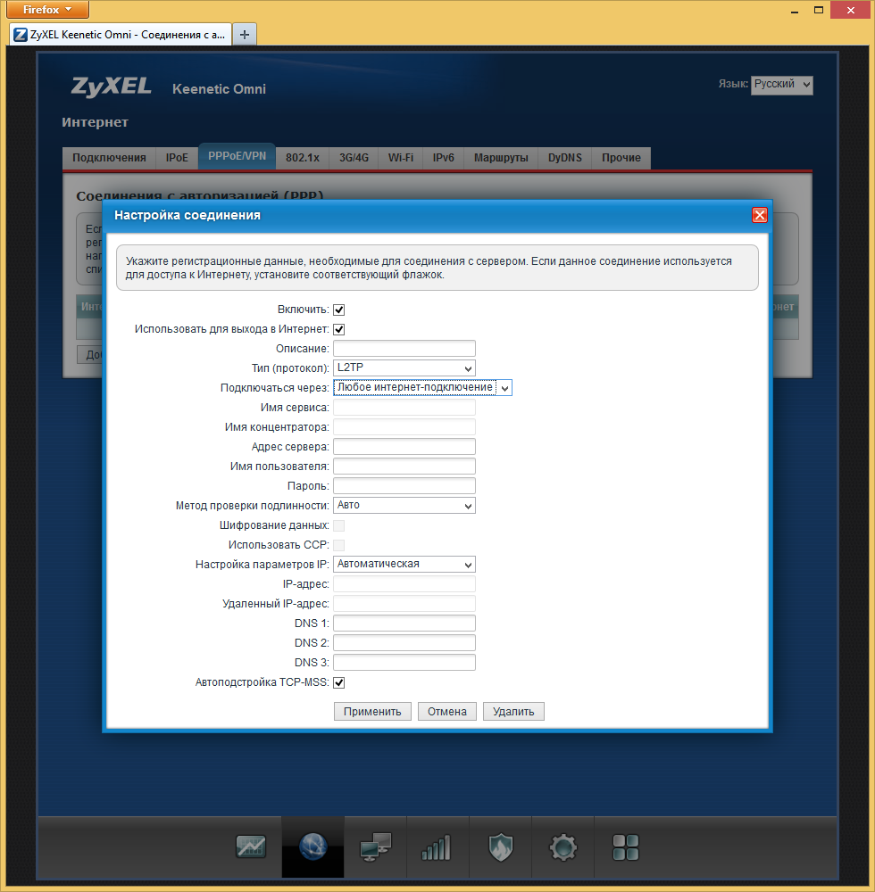Switch to the Wi-Fi tab
The height and width of the screenshot is (892, 875).
(x=401, y=158)
